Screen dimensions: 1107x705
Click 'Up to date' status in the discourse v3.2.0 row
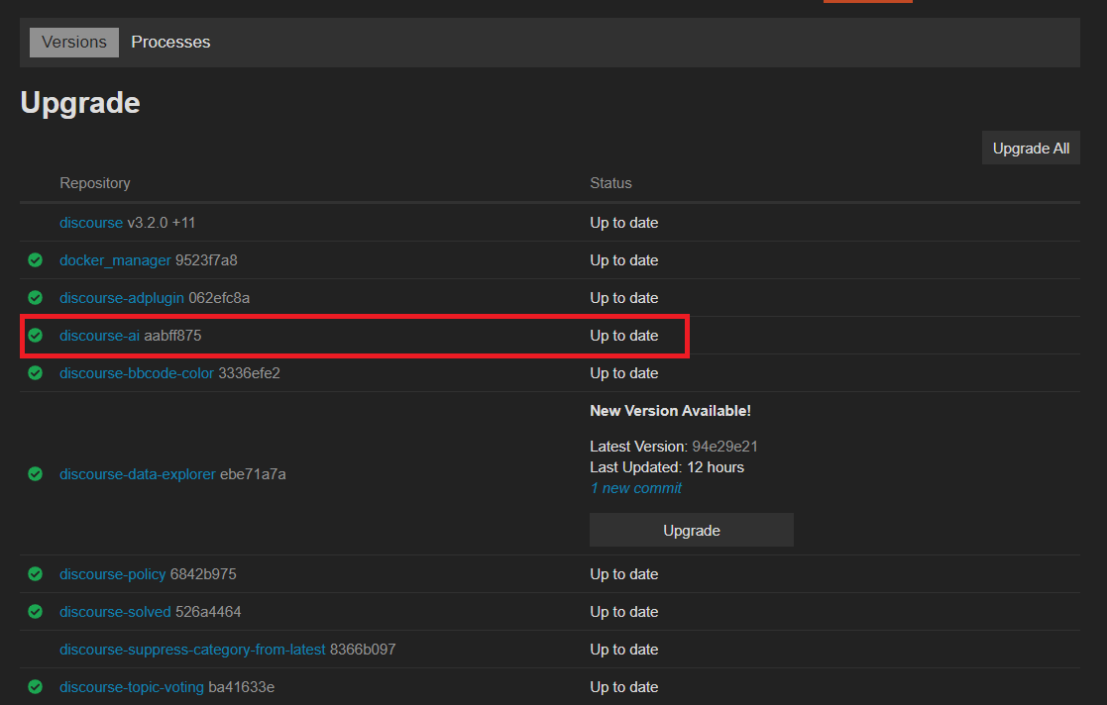coord(624,223)
